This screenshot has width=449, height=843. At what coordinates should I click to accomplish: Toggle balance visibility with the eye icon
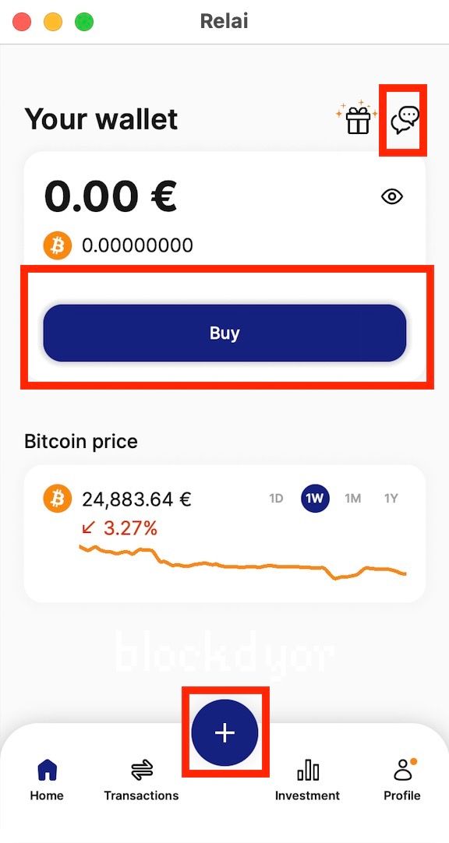point(392,197)
